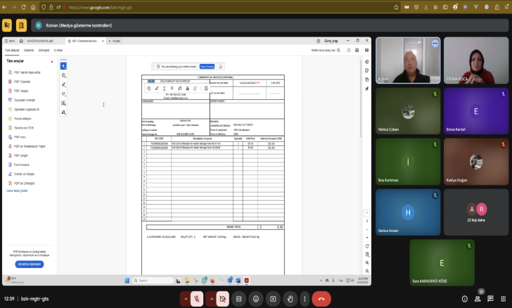Select the Formu Hazırla tool
The height and width of the screenshot is (308, 512).
point(20,164)
